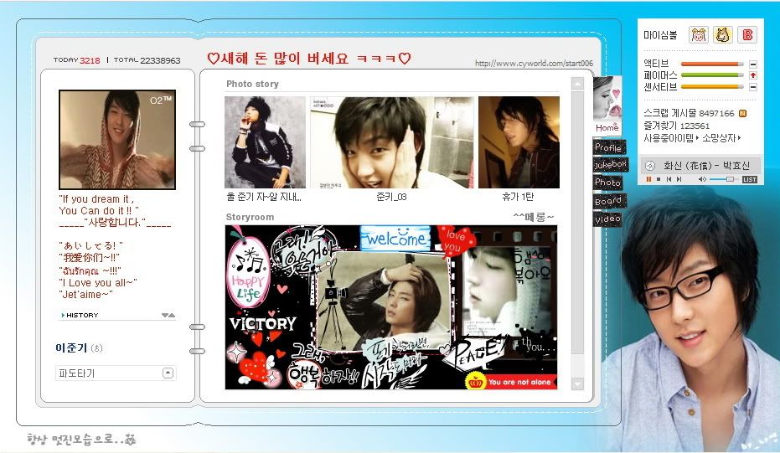Image resolution: width=780 pixels, height=453 pixels.
Task: Click the song title 화신 (花信) - 박효신
Action: pos(706,166)
